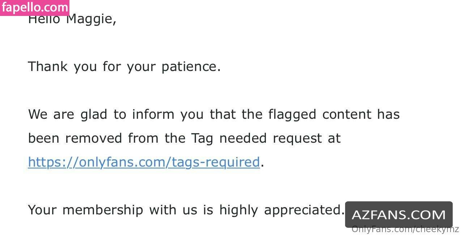Viewport: 464px width, 239px height.
Task: Click the AZFANS.COM dark badge
Action: pos(399,215)
